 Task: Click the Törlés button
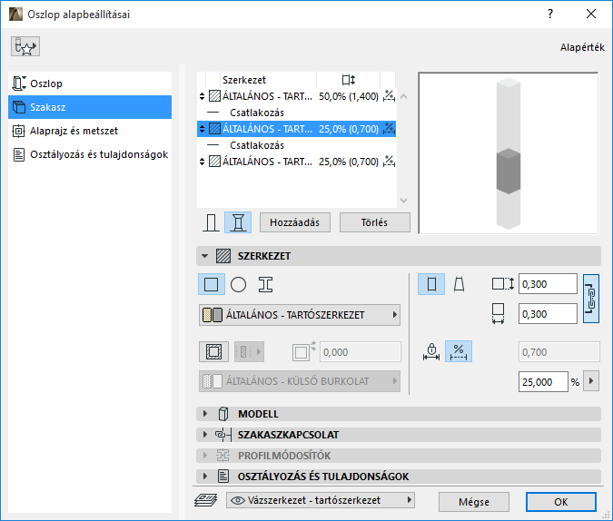click(374, 222)
